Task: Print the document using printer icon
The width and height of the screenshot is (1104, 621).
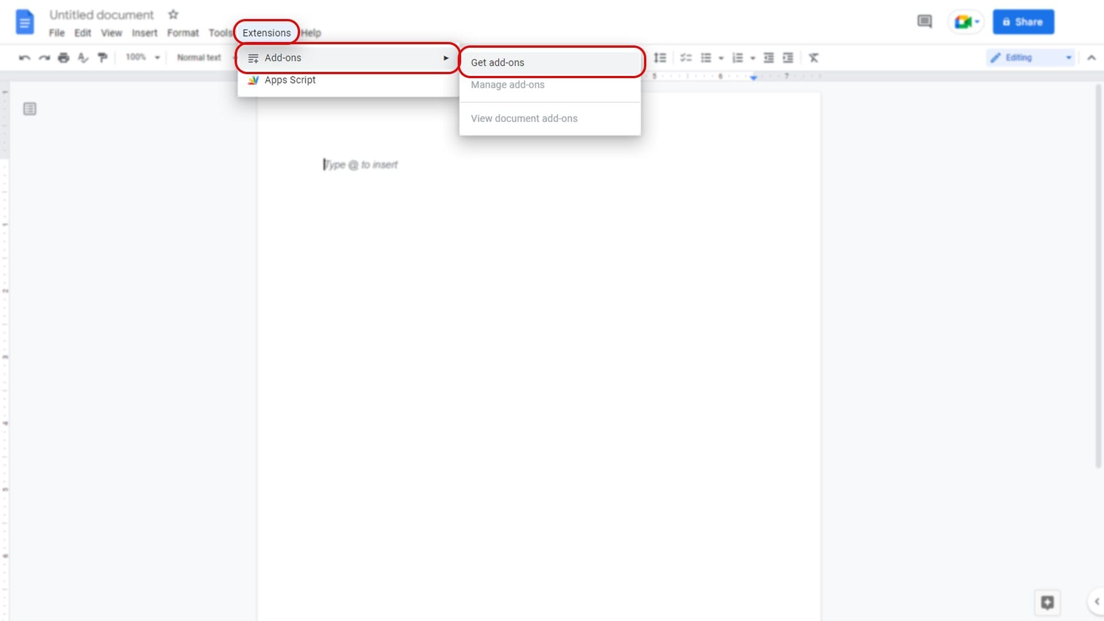Action: pyautogui.click(x=64, y=57)
